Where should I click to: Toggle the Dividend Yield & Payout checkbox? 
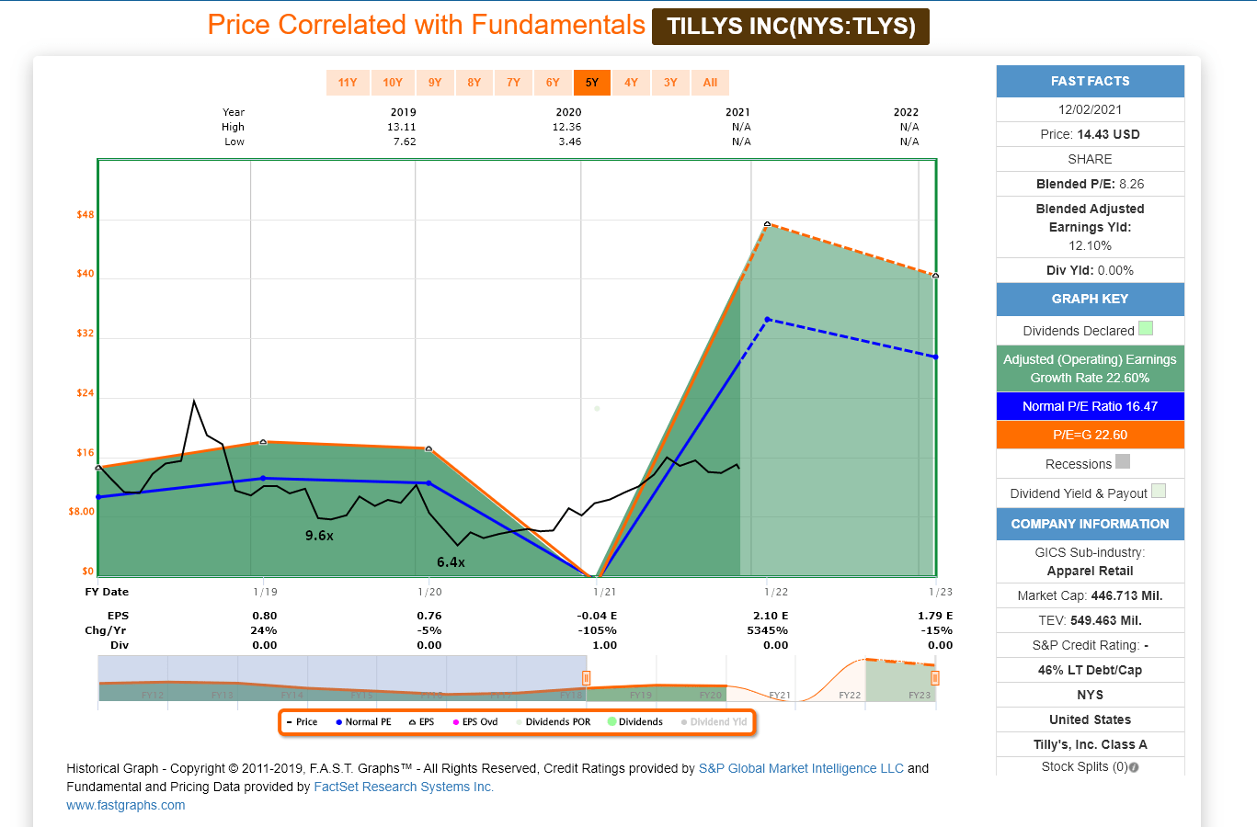click(x=1159, y=491)
